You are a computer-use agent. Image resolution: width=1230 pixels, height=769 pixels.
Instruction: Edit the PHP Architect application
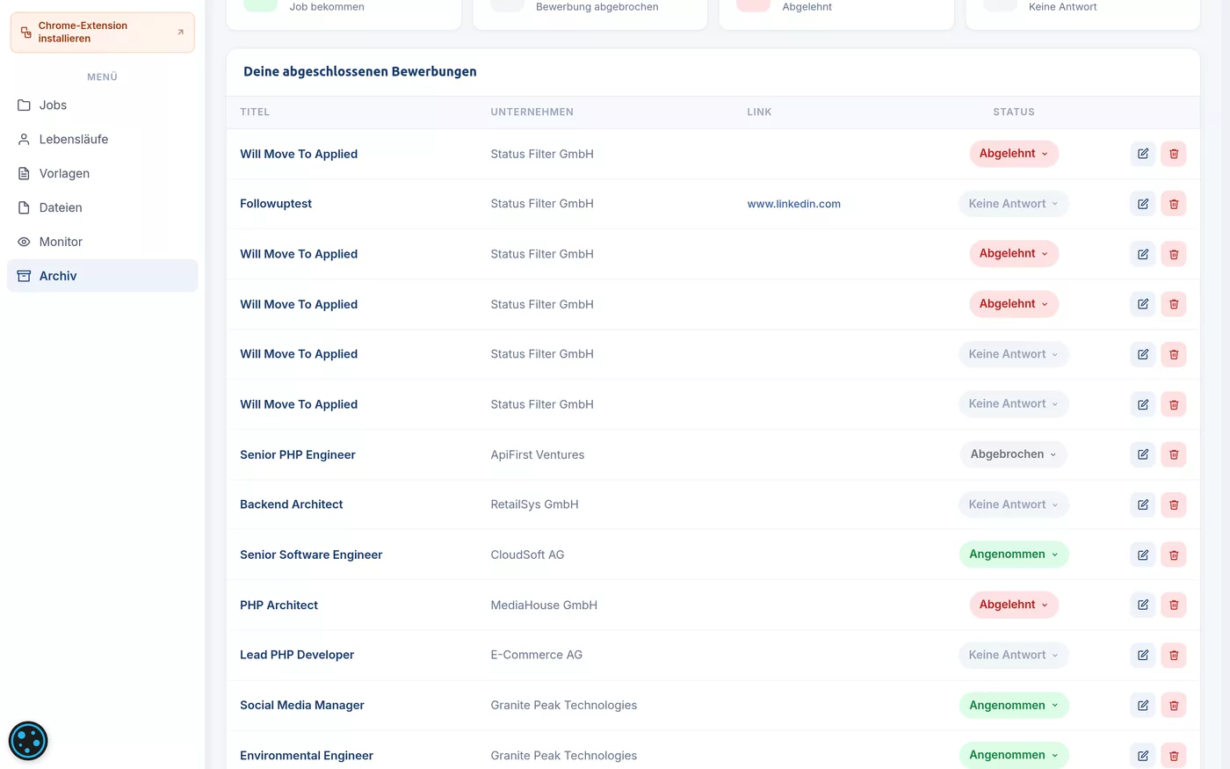tap(1142, 605)
